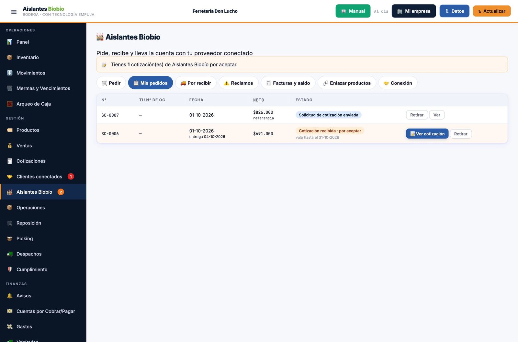Click the Reposición cart icon
This screenshot has height=342, width=518.
pos(10,223)
